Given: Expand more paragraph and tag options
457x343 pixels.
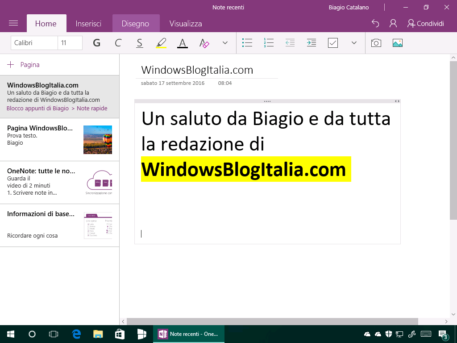Looking at the screenshot, I should [354, 43].
